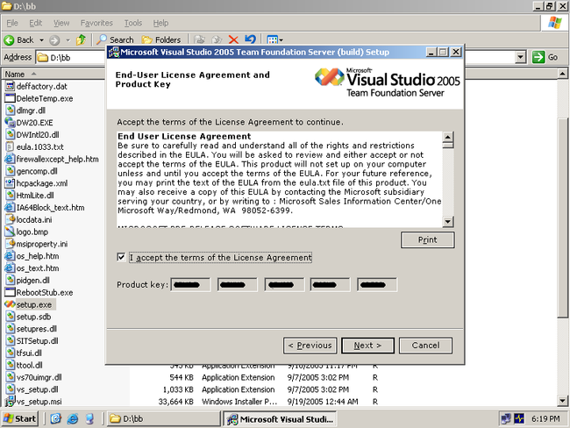This screenshot has width=570, height=428.
Task: Open Search in Explorer toolbar
Action: click(115, 39)
